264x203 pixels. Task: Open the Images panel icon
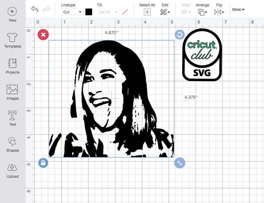point(12,89)
